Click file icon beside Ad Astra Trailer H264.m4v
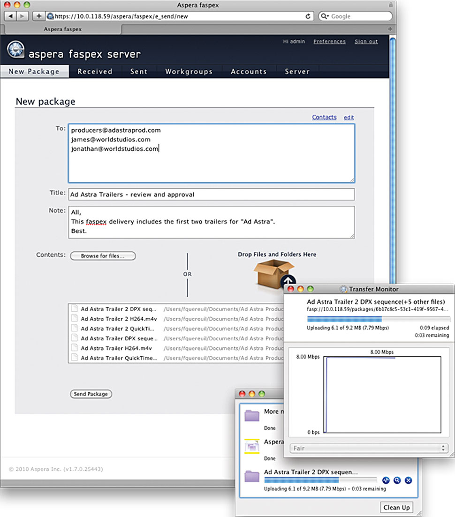The image size is (455, 517). 75,348
